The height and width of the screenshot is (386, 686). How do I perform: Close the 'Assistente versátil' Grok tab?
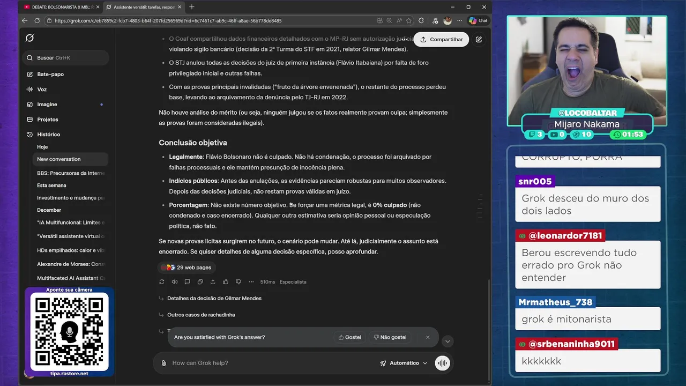(x=180, y=7)
